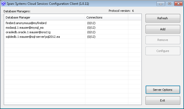
Task: Click the disabled Configure button
Action: pos(162,51)
